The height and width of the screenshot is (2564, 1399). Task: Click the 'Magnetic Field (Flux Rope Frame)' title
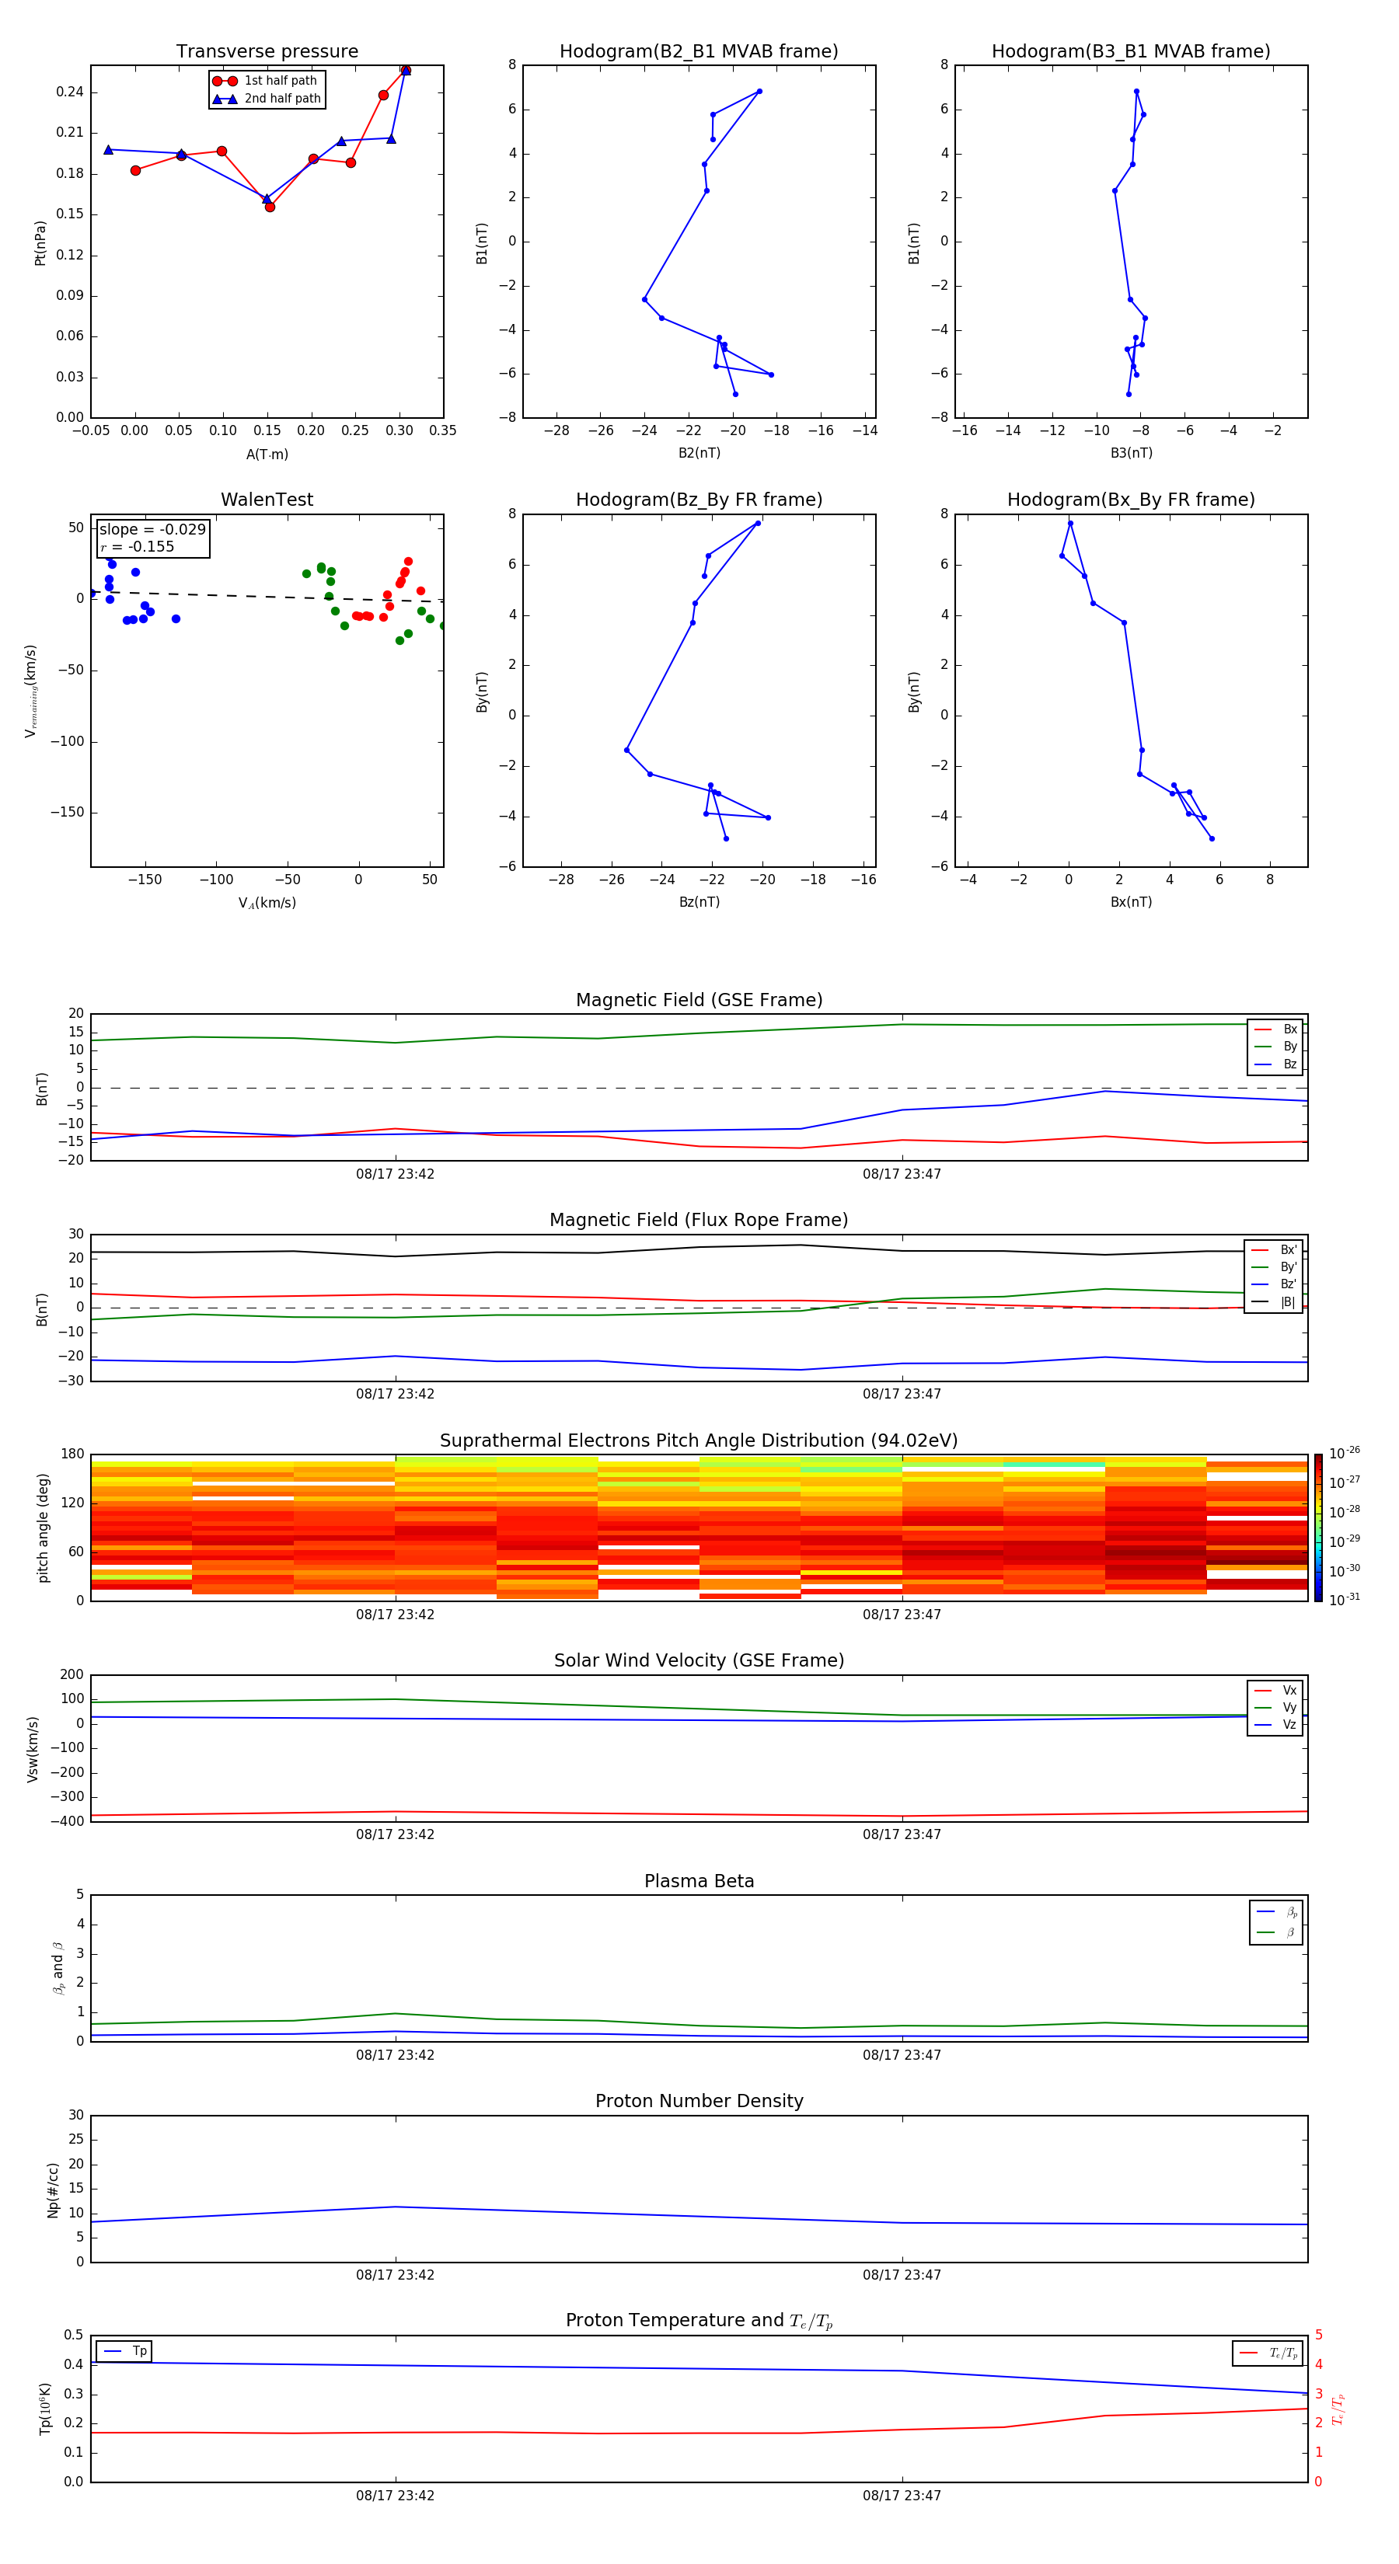pyautogui.click(x=699, y=1221)
